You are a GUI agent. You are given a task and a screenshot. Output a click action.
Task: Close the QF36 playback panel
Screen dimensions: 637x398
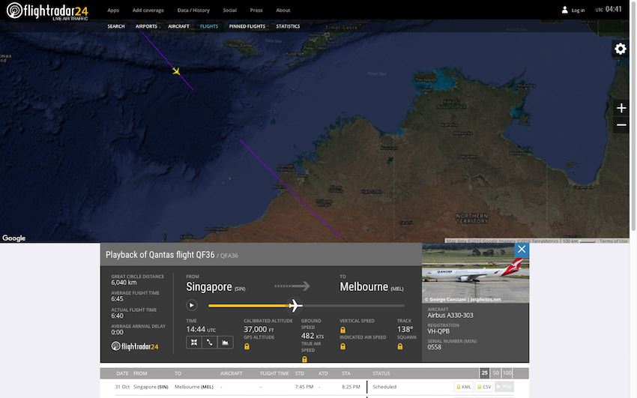522,250
